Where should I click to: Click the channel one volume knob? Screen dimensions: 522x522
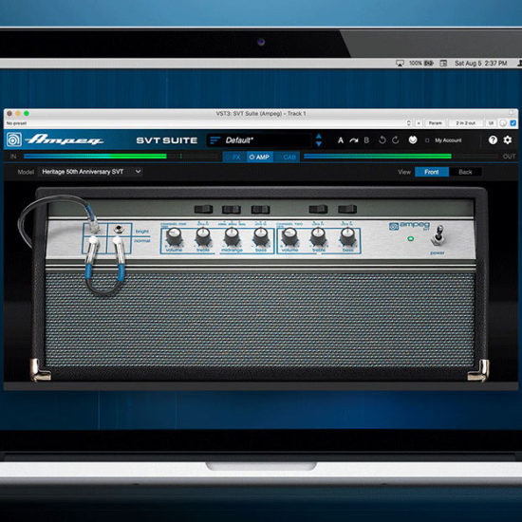pos(174,236)
